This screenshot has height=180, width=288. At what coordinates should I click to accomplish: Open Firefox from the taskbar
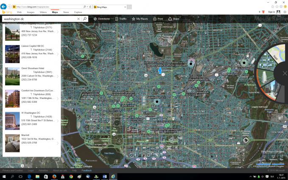54,177
